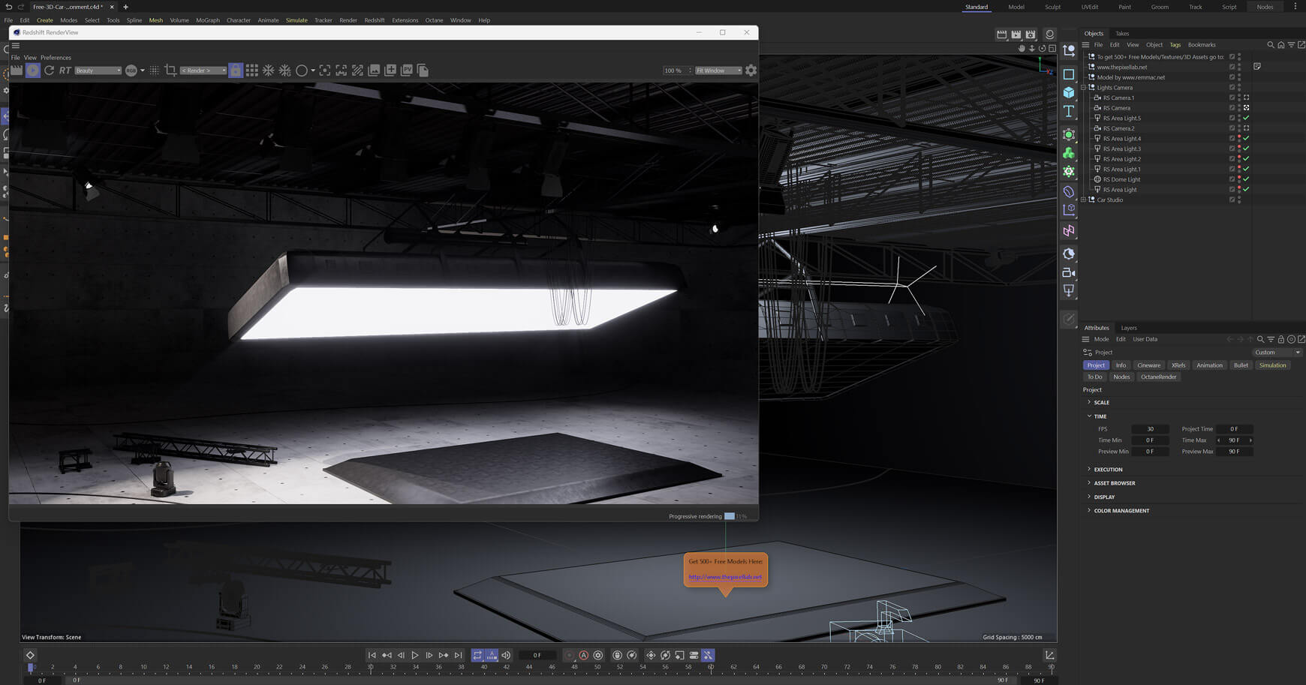1306x685 pixels.
Task: Collapse the Lights Camera group
Action: 1083,88
